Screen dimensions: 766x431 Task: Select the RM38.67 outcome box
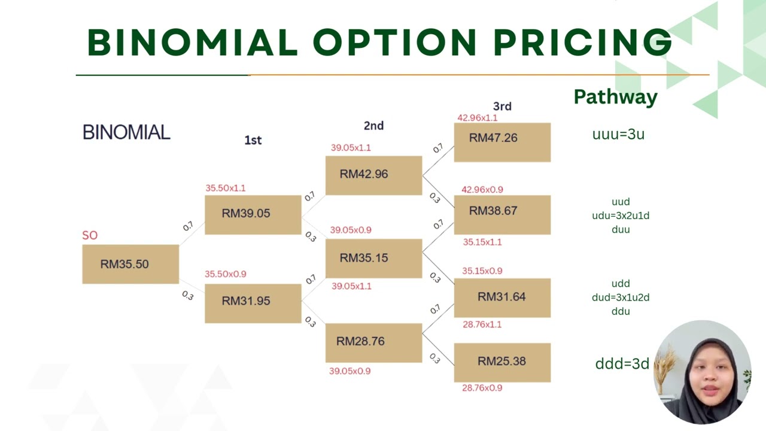(502, 215)
